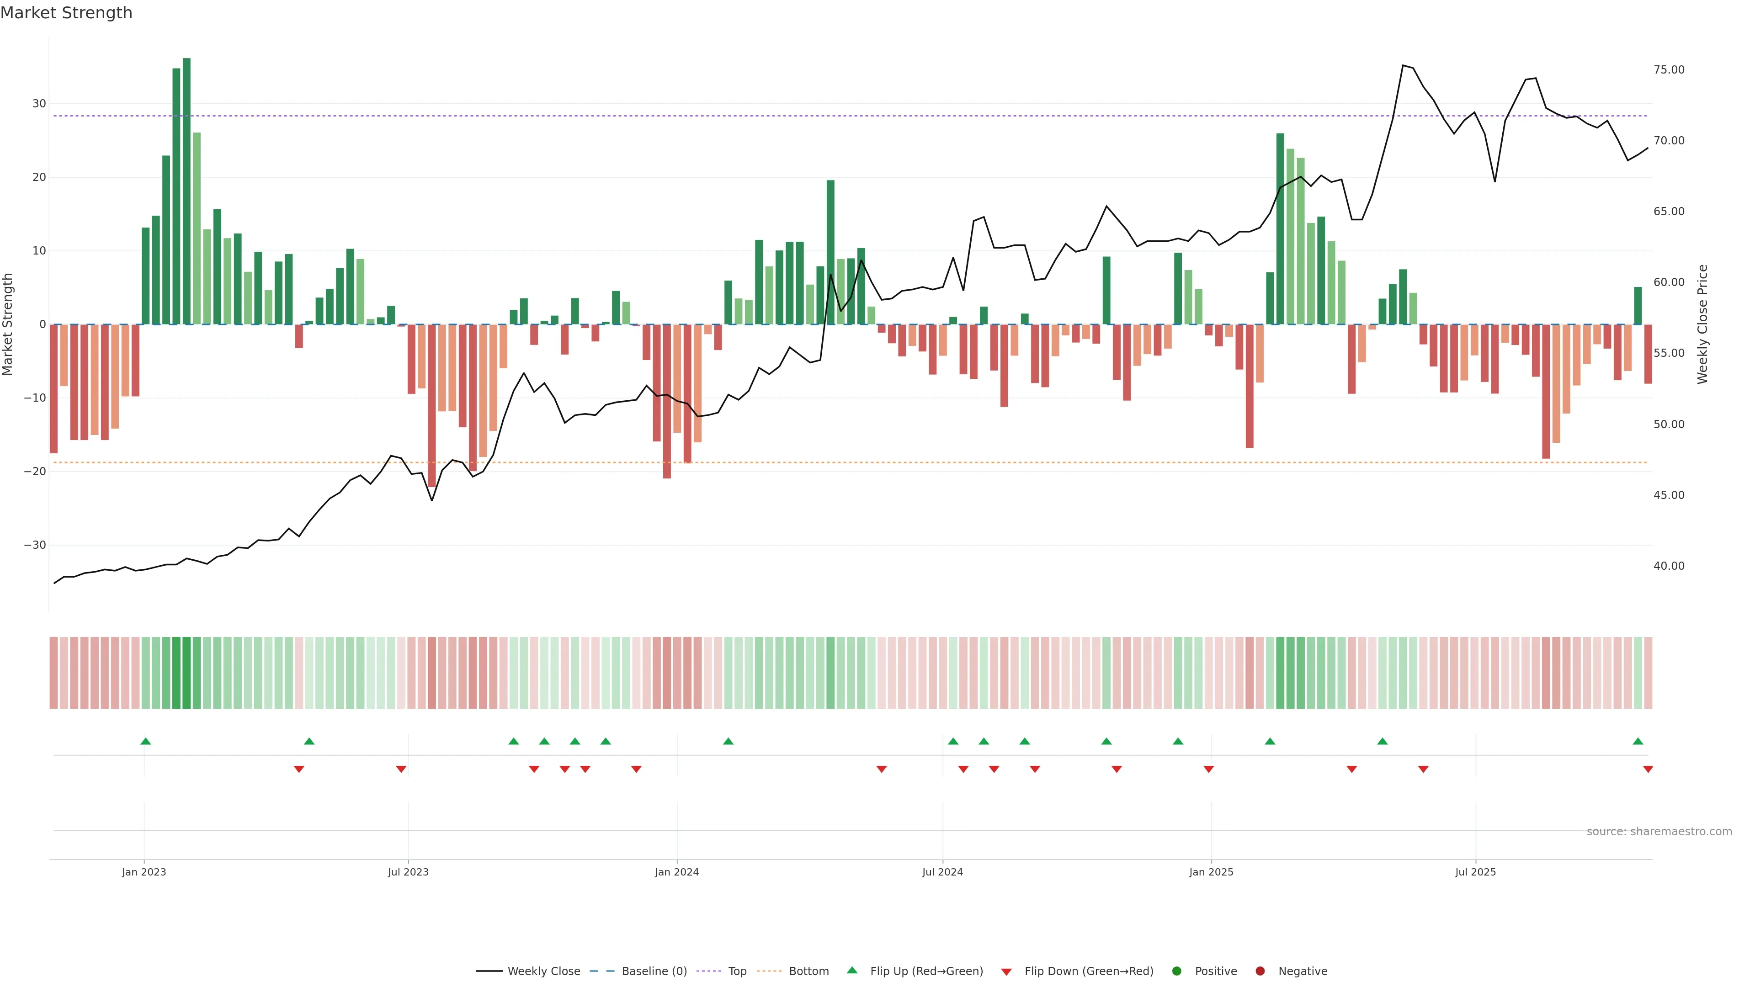The width and height of the screenshot is (1755, 987).
Task: Click the red Flip Down triangle legend icon
Action: pyautogui.click(x=1006, y=971)
